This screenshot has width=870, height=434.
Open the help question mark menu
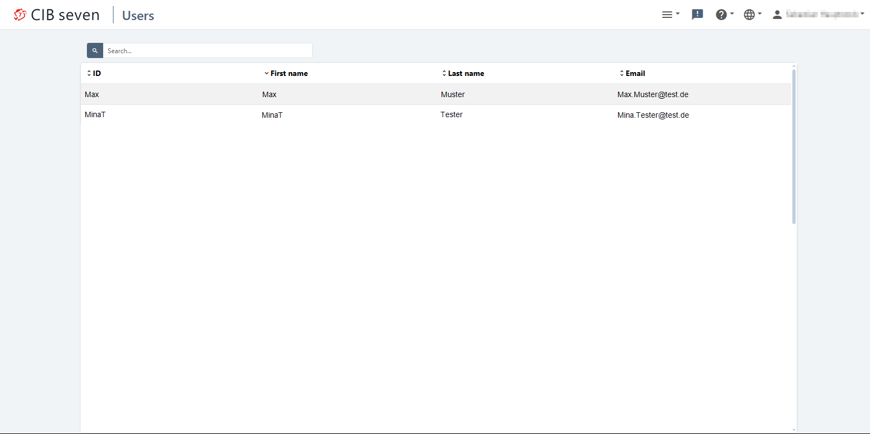pos(724,15)
